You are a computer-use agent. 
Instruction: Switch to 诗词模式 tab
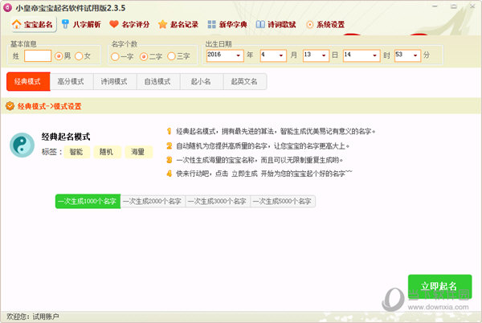click(x=114, y=81)
